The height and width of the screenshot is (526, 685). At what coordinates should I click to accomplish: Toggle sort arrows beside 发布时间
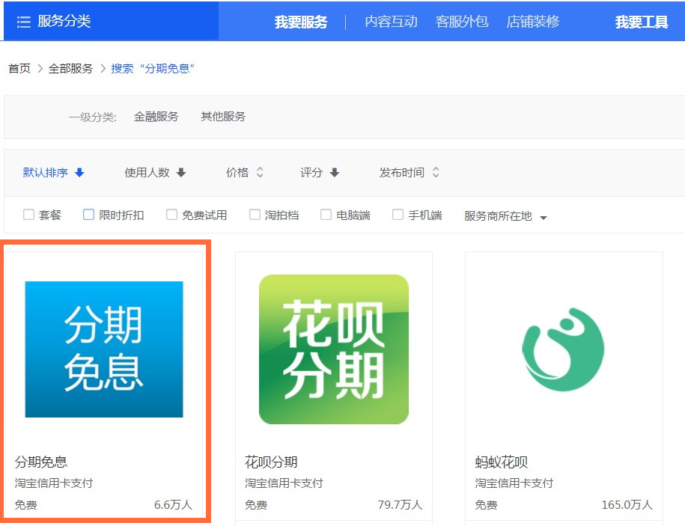click(x=436, y=172)
